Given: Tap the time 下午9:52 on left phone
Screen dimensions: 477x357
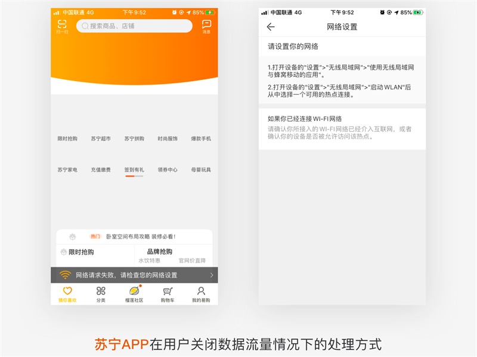Looking at the screenshot, I should [x=134, y=13].
